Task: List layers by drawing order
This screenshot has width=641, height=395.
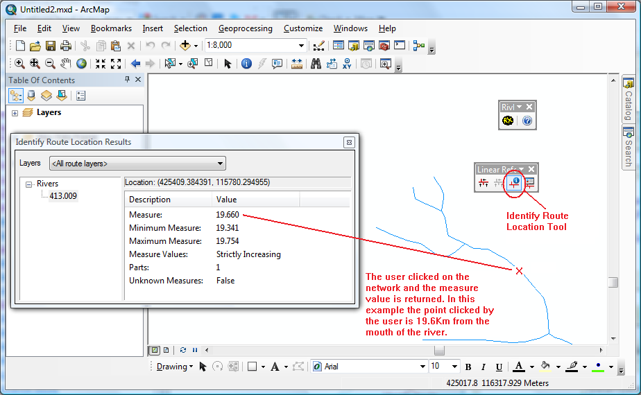Action: (16, 96)
